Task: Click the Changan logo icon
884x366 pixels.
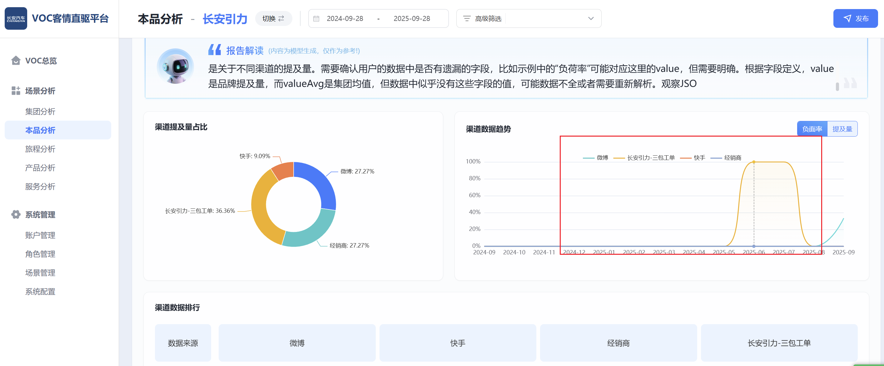Action: click(x=16, y=18)
